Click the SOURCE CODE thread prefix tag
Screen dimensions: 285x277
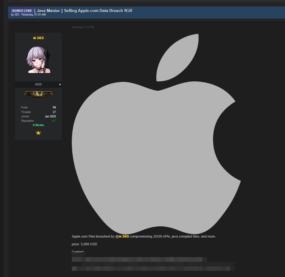tap(22, 11)
